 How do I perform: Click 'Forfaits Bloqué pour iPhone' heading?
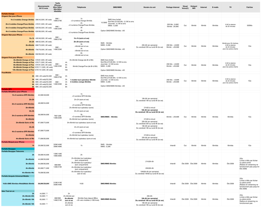[13, 142]
